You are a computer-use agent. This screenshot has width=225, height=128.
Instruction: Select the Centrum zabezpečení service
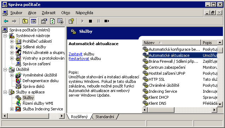180,67
